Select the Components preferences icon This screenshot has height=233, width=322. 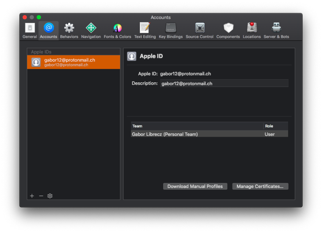click(x=228, y=31)
